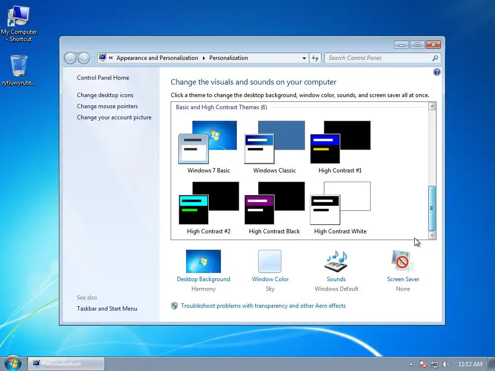Choose the High Contrast White theme
Image resolution: width=495 pixels, height=371 pixels.
[340, 208]
